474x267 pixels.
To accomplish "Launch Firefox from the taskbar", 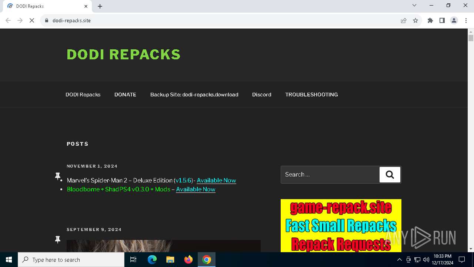I will pos(188,260).
